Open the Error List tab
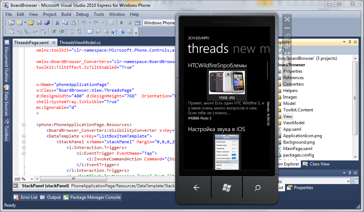The height and width of the screenshot is (212, 364). [x=26, y=197]
